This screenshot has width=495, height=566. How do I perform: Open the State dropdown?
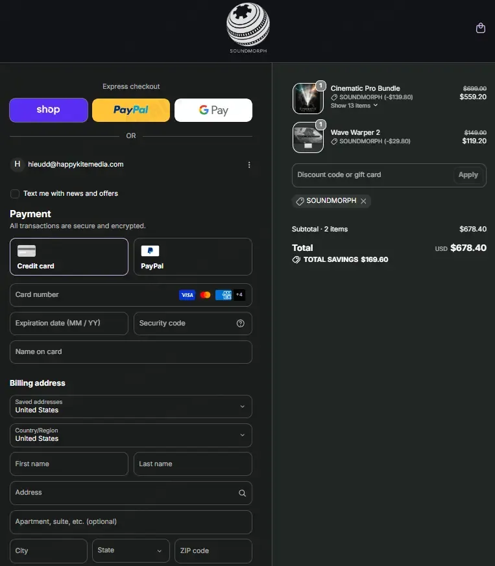131,550
